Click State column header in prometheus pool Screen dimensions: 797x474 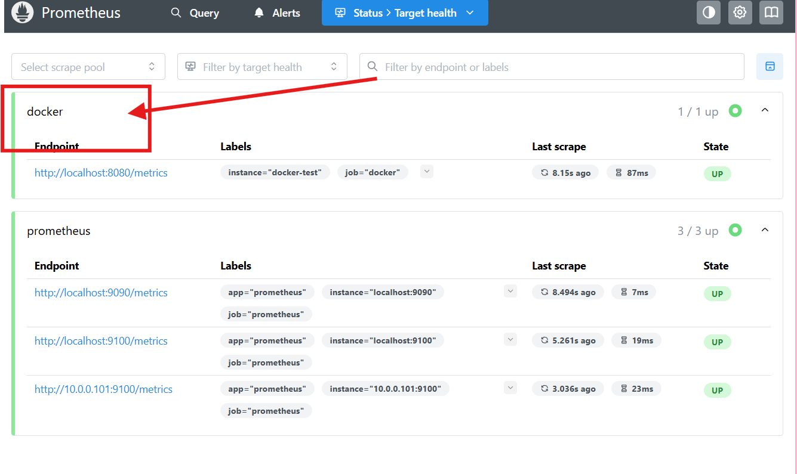pyautogui.click(x=716, y=266)
